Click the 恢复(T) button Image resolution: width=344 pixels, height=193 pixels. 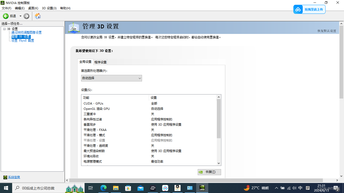pyautogui.click(x=209, y=172)
